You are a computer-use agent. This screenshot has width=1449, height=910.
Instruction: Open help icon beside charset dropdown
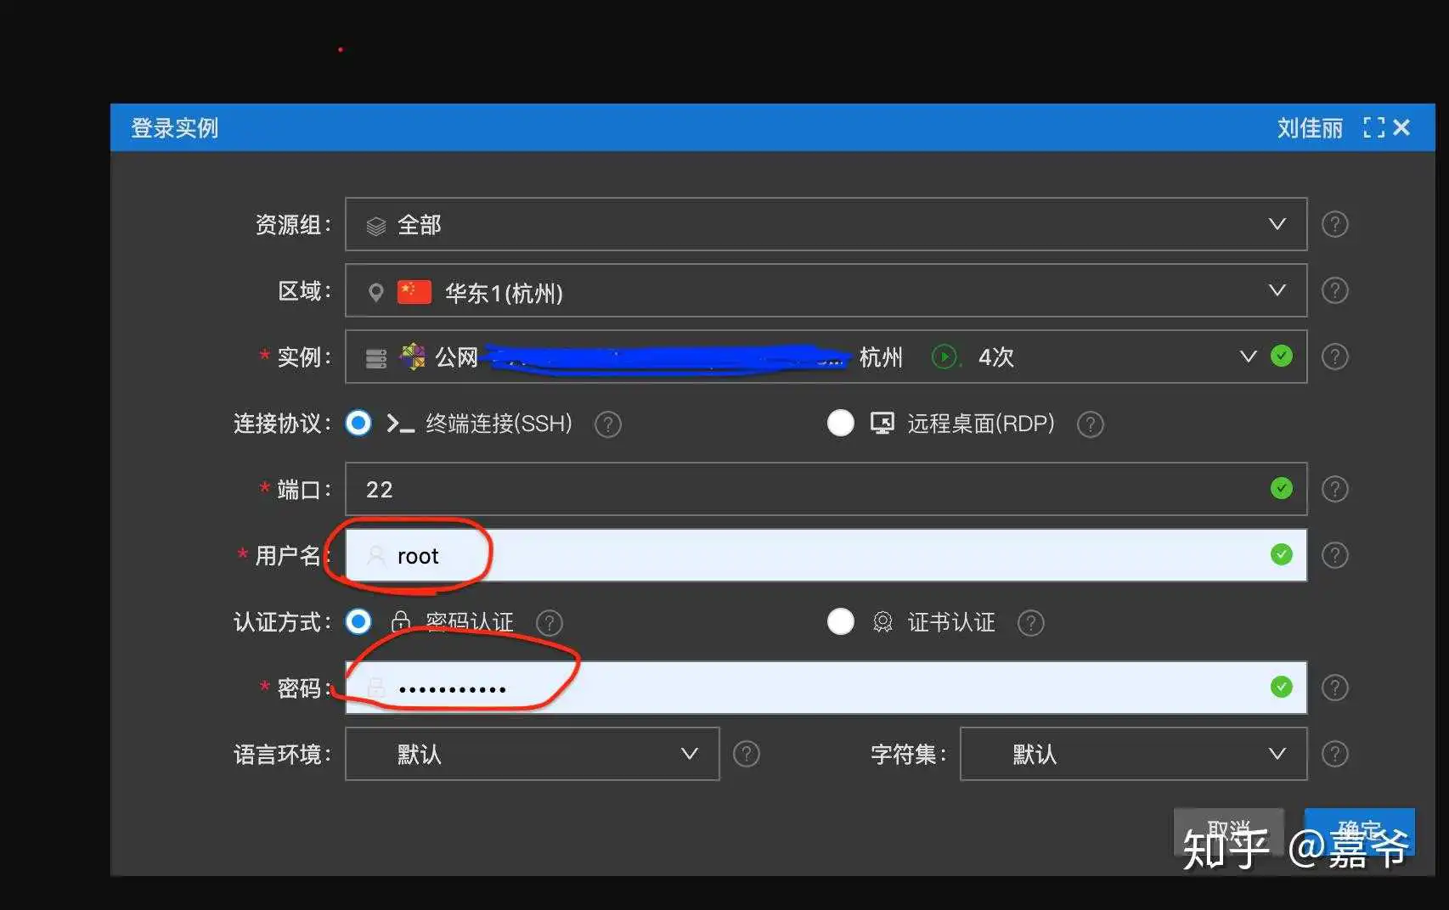tap(1334, 754)
